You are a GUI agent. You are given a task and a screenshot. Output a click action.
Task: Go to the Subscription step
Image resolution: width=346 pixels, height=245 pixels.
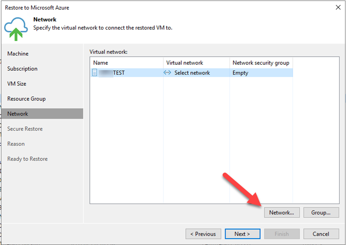click(22, 68)
